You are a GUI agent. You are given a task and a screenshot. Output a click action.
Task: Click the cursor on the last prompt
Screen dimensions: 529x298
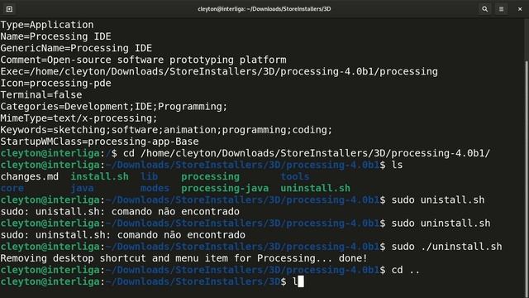[x=301, y=281]
